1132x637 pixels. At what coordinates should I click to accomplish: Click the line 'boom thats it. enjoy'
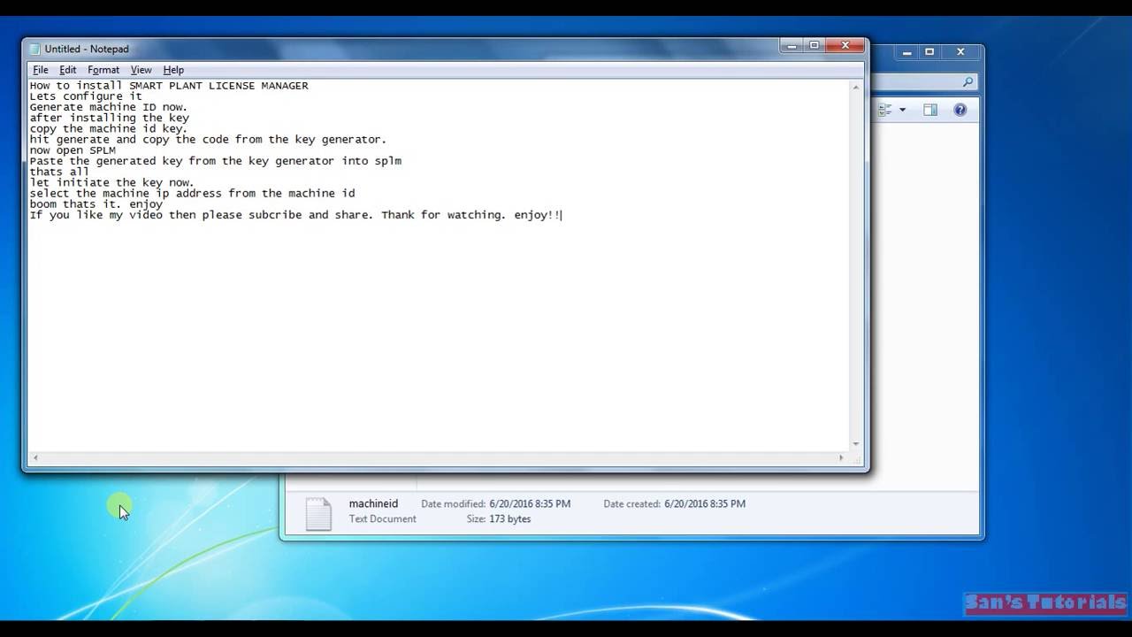96,204
